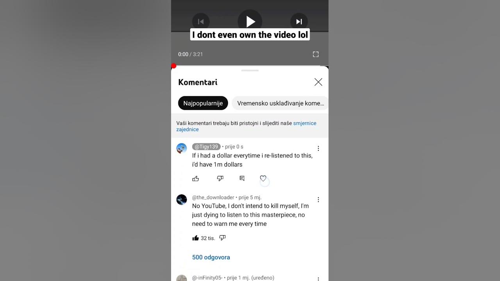Switch to Vremensko usklađivanje komentara chip
The width and height of the screenshot is (500, 281).
pos(280,103)
